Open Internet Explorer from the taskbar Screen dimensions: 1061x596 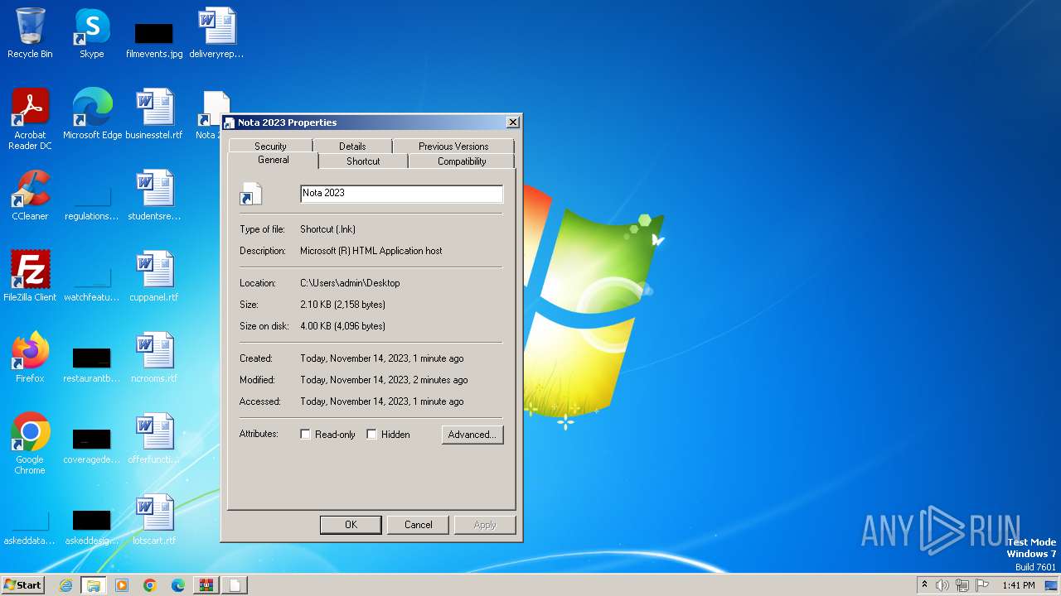(65, 585)
